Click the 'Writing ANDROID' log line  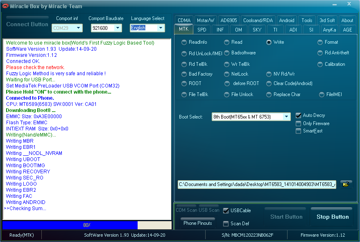26,202
